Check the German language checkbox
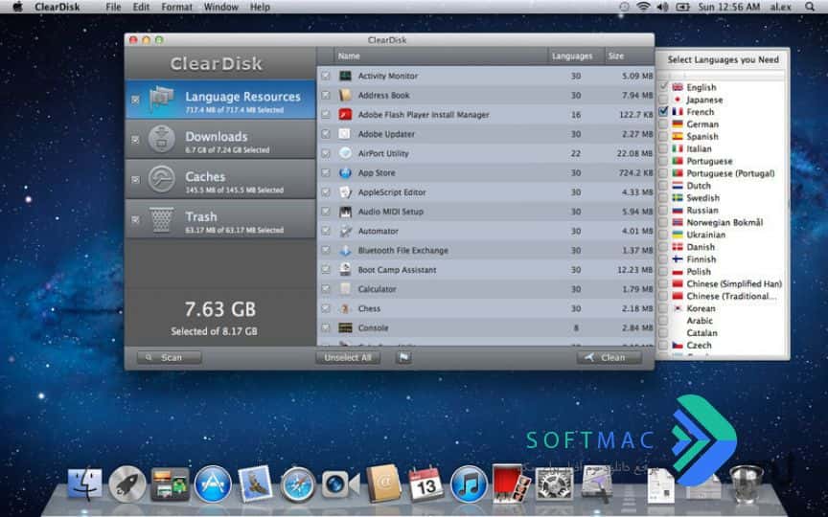This screenshot has width=828, height=517. [663, 124]
